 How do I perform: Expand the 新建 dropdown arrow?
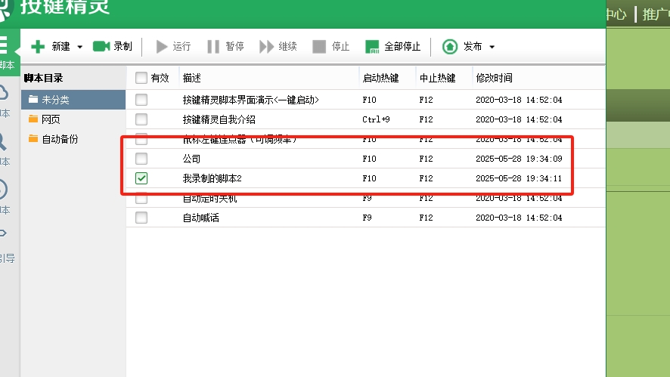point(79,47)
